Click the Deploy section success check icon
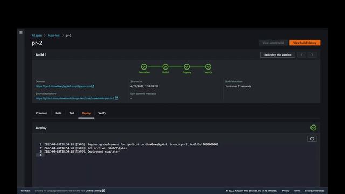Screen dimensions: 345x194 click(x=313, y=128)
